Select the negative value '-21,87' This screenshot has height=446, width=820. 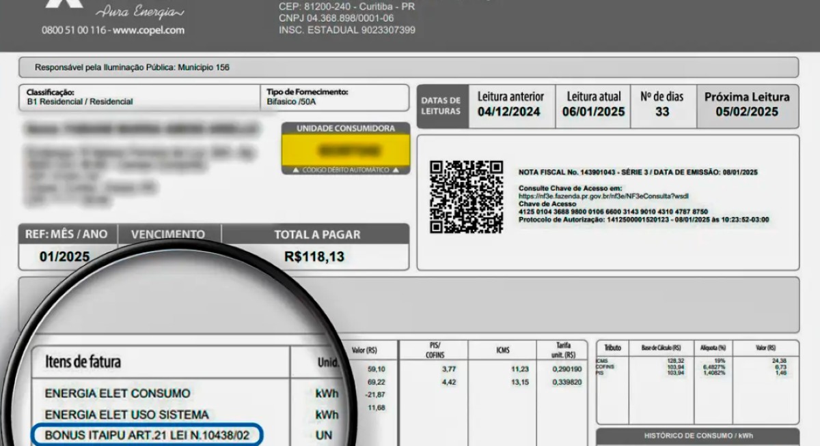[375, 395]
